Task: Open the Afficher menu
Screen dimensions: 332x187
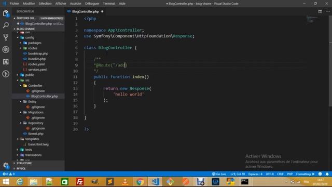Action: tap(61, 4)
